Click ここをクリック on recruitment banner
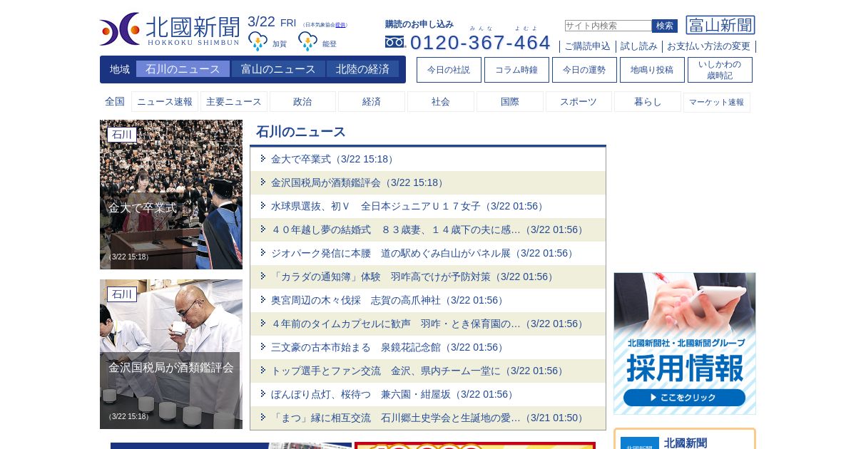This screenshot has height=449, width=856. point(684,398)
